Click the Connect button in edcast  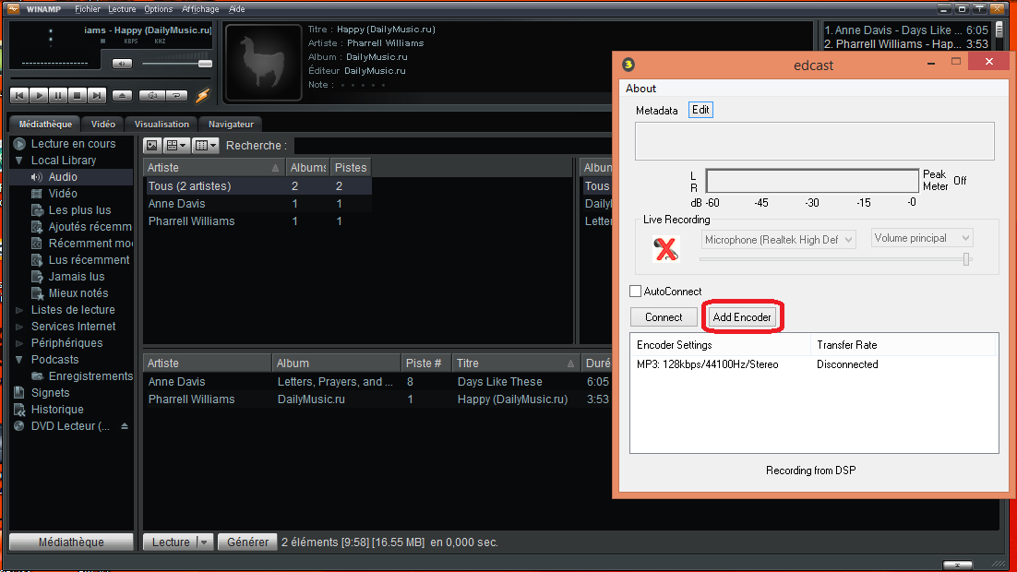664,317
